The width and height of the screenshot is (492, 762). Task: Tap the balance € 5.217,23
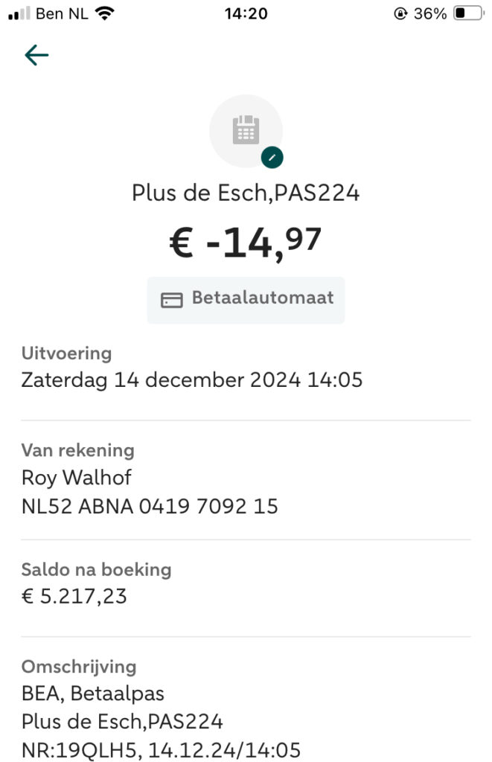tap(74, 596)
